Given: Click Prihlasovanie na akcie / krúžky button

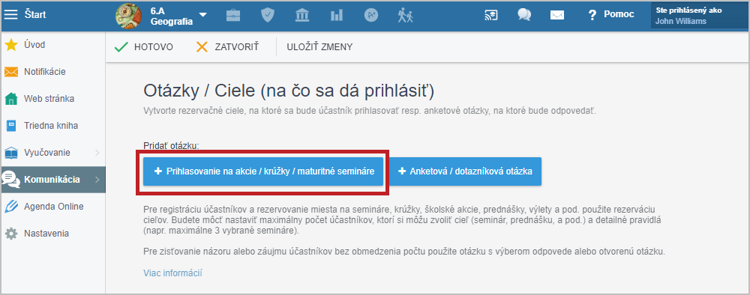Looking at the screenshot, I should [263, 171].
